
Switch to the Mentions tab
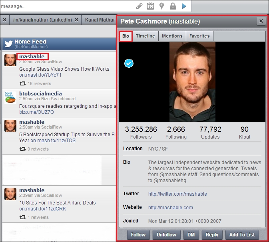172,36
